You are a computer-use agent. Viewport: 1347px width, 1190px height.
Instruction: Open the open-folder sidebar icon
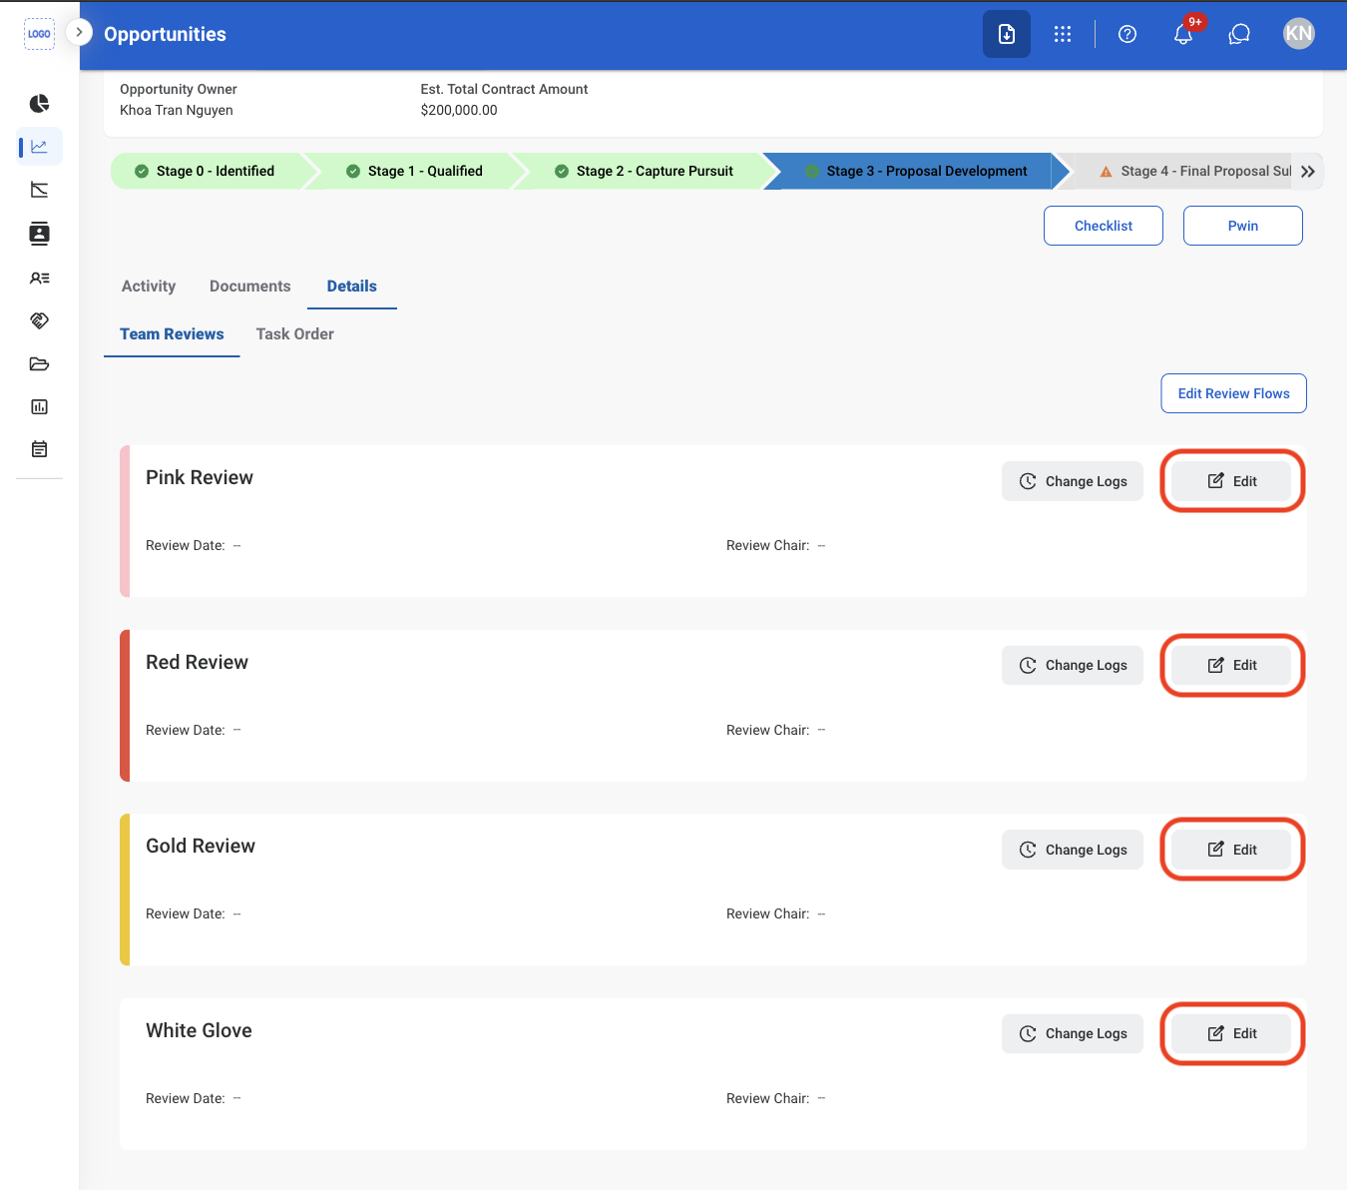pyautogui.click(x=40, y=363)
